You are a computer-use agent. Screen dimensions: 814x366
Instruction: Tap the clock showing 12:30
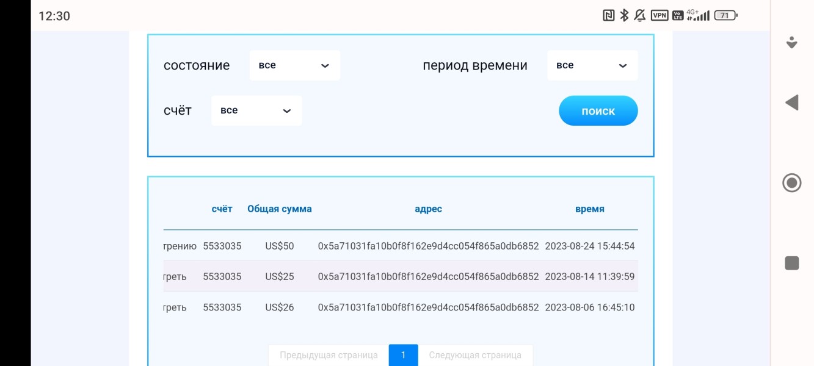[x=54, y=16]
